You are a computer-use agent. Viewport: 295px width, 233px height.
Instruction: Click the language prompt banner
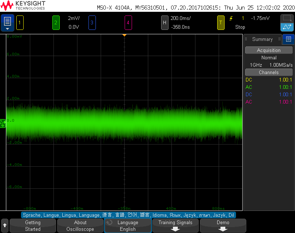tap(128, 215)
